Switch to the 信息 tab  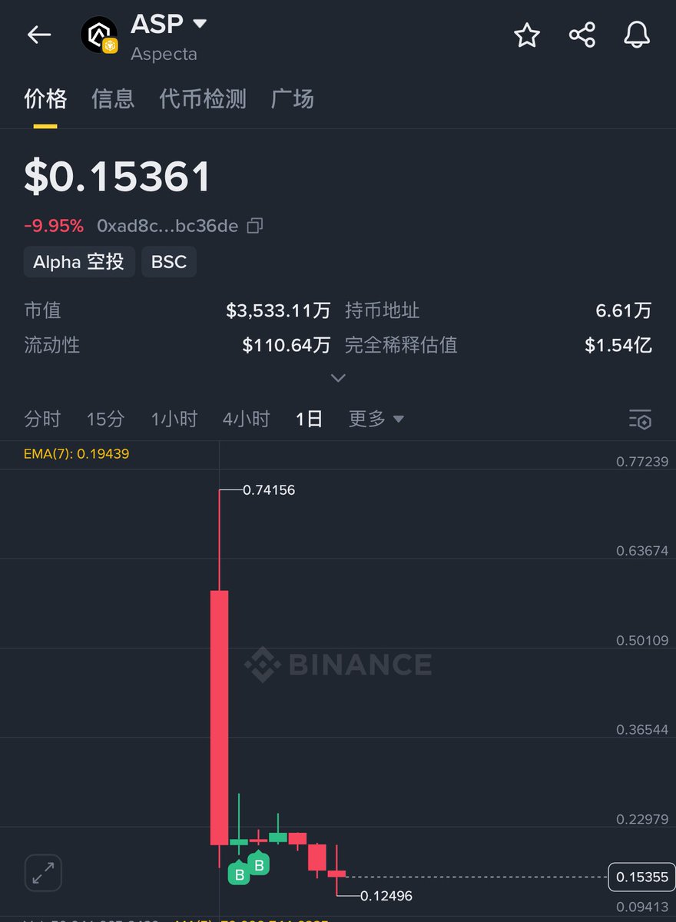tap(113, 98)
